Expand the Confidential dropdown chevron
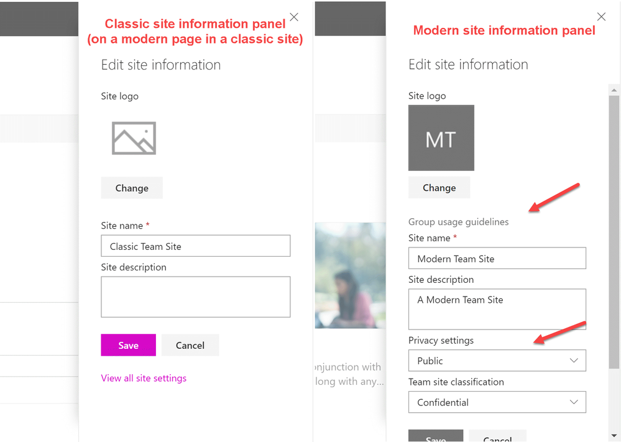This screenshot has height=442, width=621. point(574,402)
